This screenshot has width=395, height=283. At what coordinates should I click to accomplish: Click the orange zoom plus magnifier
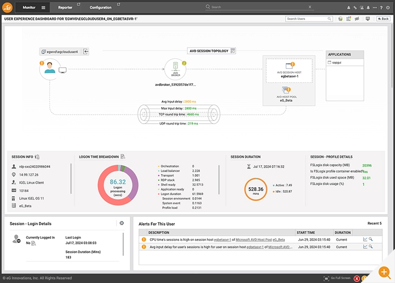(384, 272)
